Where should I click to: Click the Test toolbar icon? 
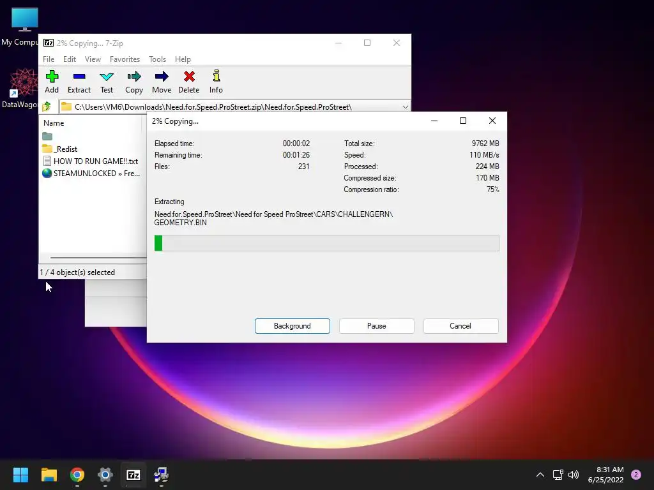(x=107, y=82)
